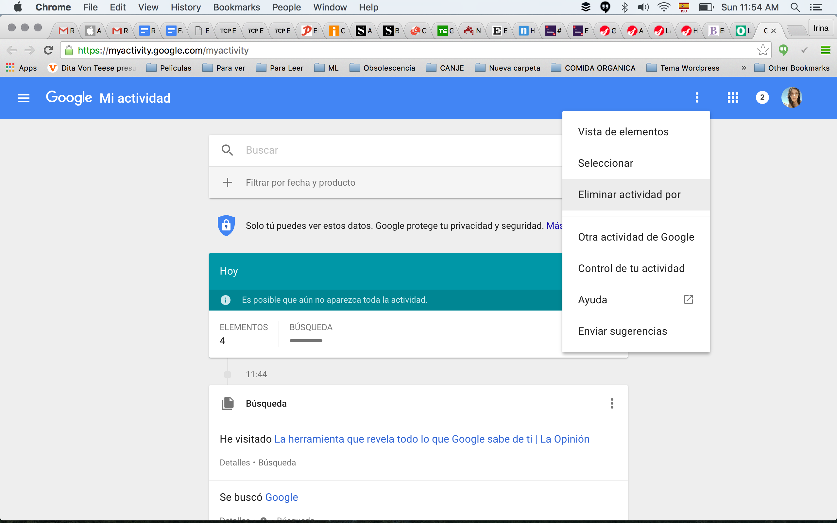Click the HTTPS padlock in address bar

pyautogui.click(x=69, y=50)
